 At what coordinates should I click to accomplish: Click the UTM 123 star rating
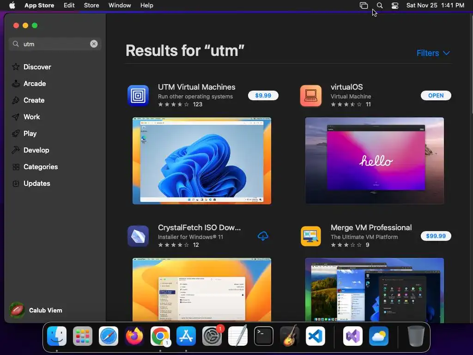coord(180,104)
